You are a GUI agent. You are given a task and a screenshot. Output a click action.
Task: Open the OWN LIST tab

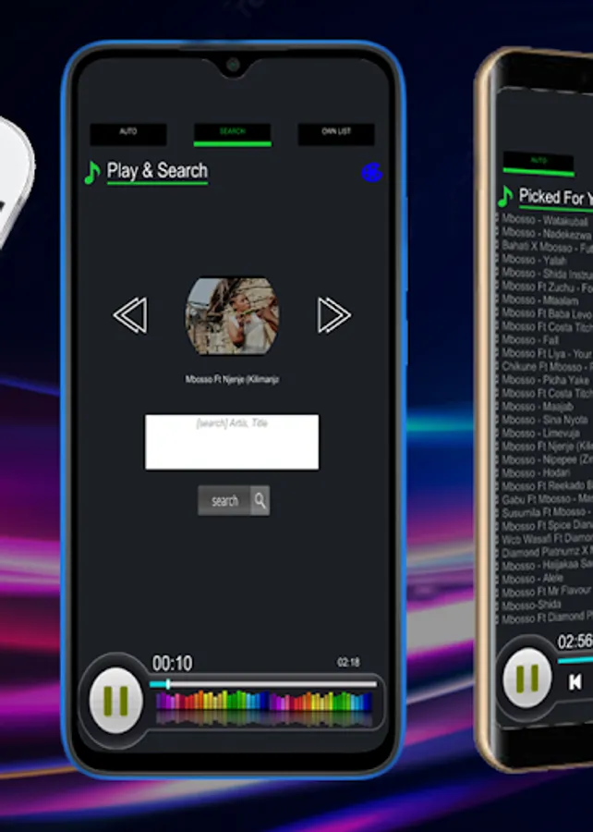[x=336, y=134]
